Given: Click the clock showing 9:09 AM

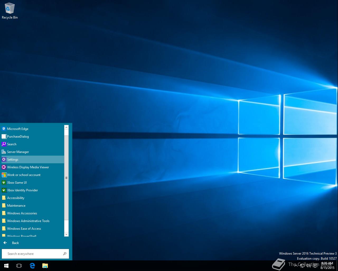Looking at the screenshot, I should pos(327,266).
